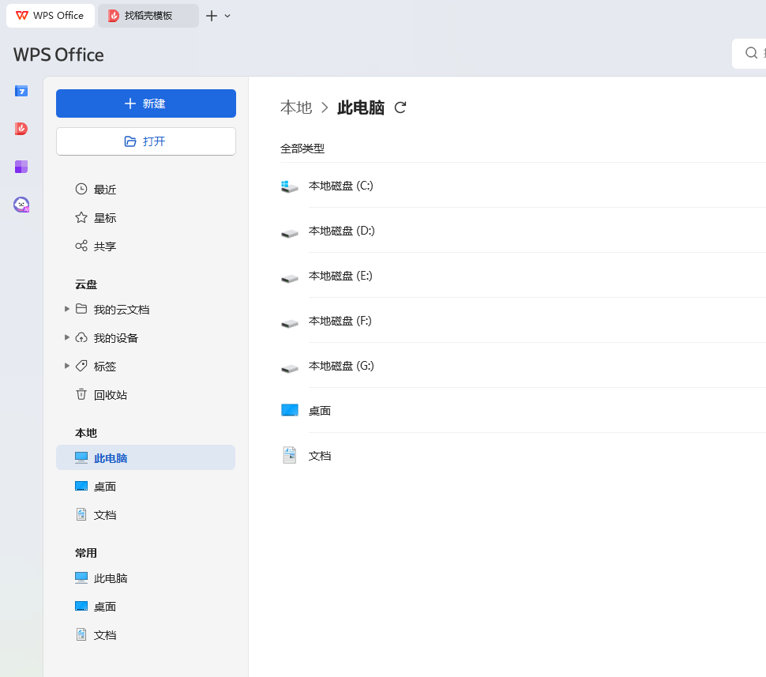The height and width of the screenshot is (677, 766).
Task: Open 回收站 recycle bin
Action: (110, 395)
